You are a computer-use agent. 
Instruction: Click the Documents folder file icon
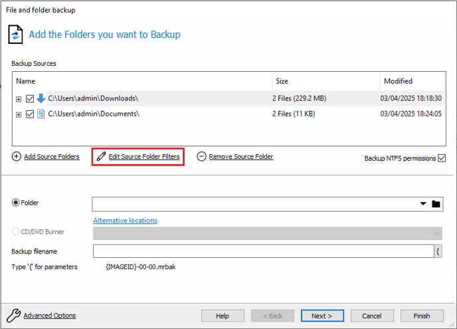[x=41, y=114]
